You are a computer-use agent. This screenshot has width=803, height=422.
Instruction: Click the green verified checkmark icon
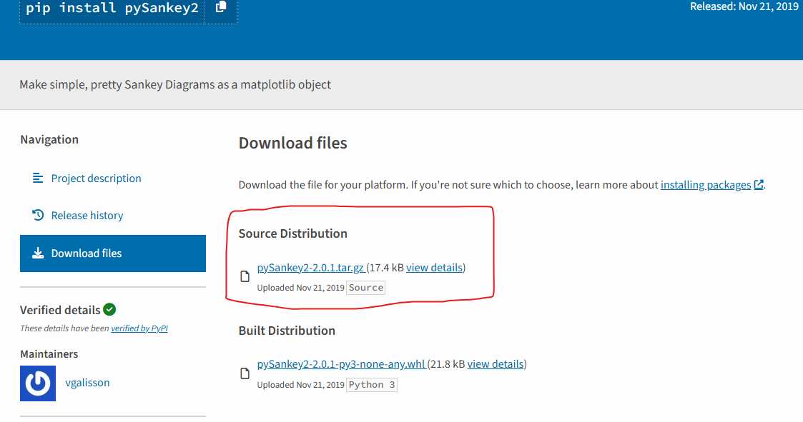click(109, 309)
